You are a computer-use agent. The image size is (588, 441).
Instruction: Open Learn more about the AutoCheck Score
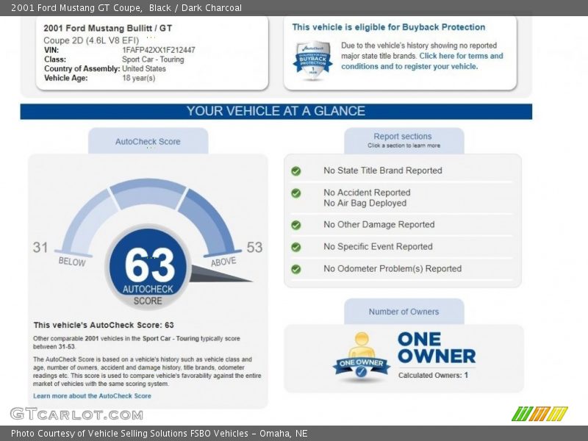(x=92, y=395)
